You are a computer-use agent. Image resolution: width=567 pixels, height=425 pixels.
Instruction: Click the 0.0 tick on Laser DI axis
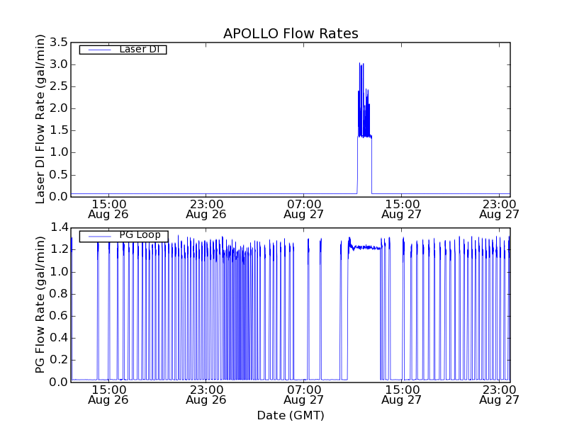pyautogui.click(x=59, y=197)
